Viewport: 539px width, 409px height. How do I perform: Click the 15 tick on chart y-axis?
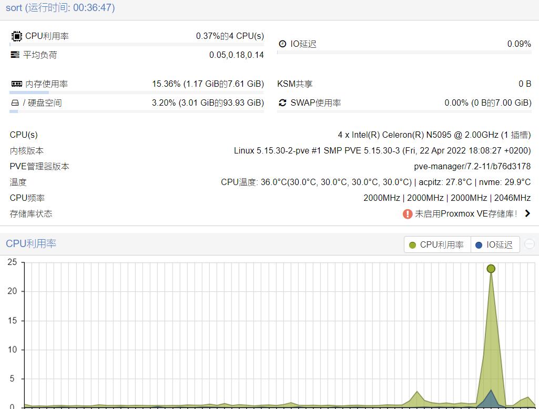[x=12, y=321]
